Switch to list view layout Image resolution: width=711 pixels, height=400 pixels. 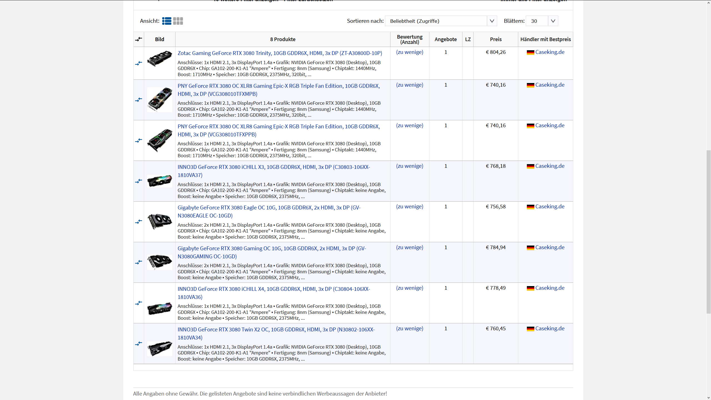[167, 21]
